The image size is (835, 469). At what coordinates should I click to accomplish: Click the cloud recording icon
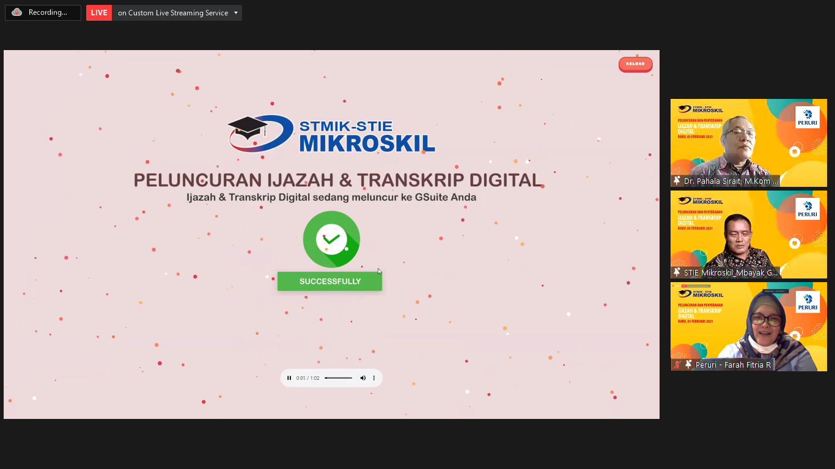coord(17,12)
